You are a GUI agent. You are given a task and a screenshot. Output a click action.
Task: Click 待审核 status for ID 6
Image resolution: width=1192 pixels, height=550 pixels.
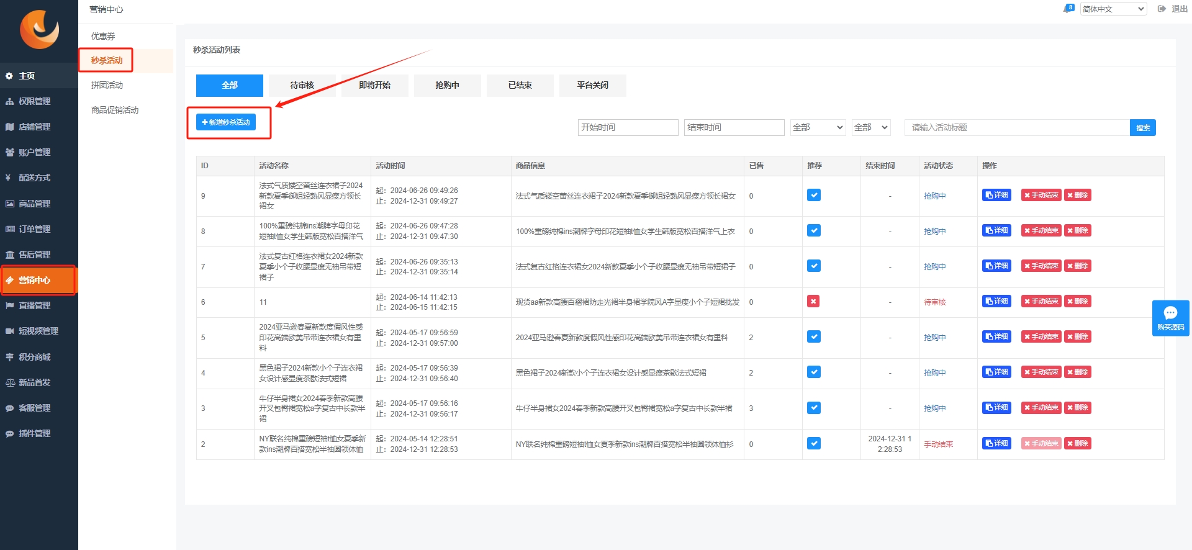[935, 302]
